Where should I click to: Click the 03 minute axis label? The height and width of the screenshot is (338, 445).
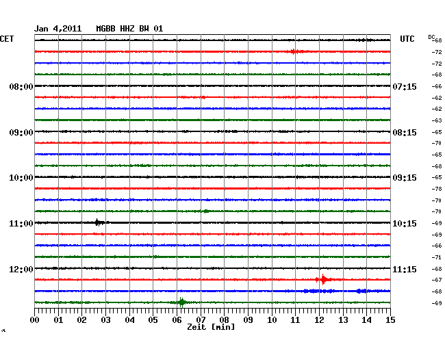pyautogui.click(x=105, y=320)
